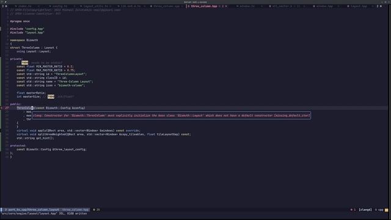Image resolution: width=391 pixels, height=220 pixels.
Task: Click 'const std::string classID = id;' line
Action: (x=42, y=78)
